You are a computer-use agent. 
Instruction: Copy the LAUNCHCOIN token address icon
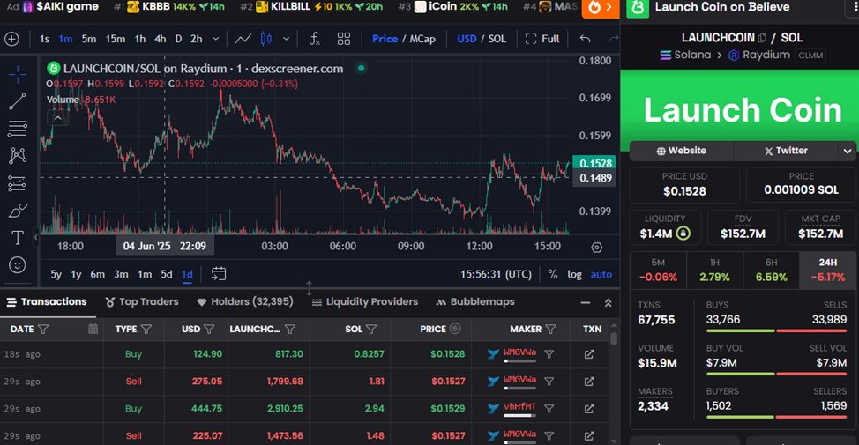[x=762, y=38]
